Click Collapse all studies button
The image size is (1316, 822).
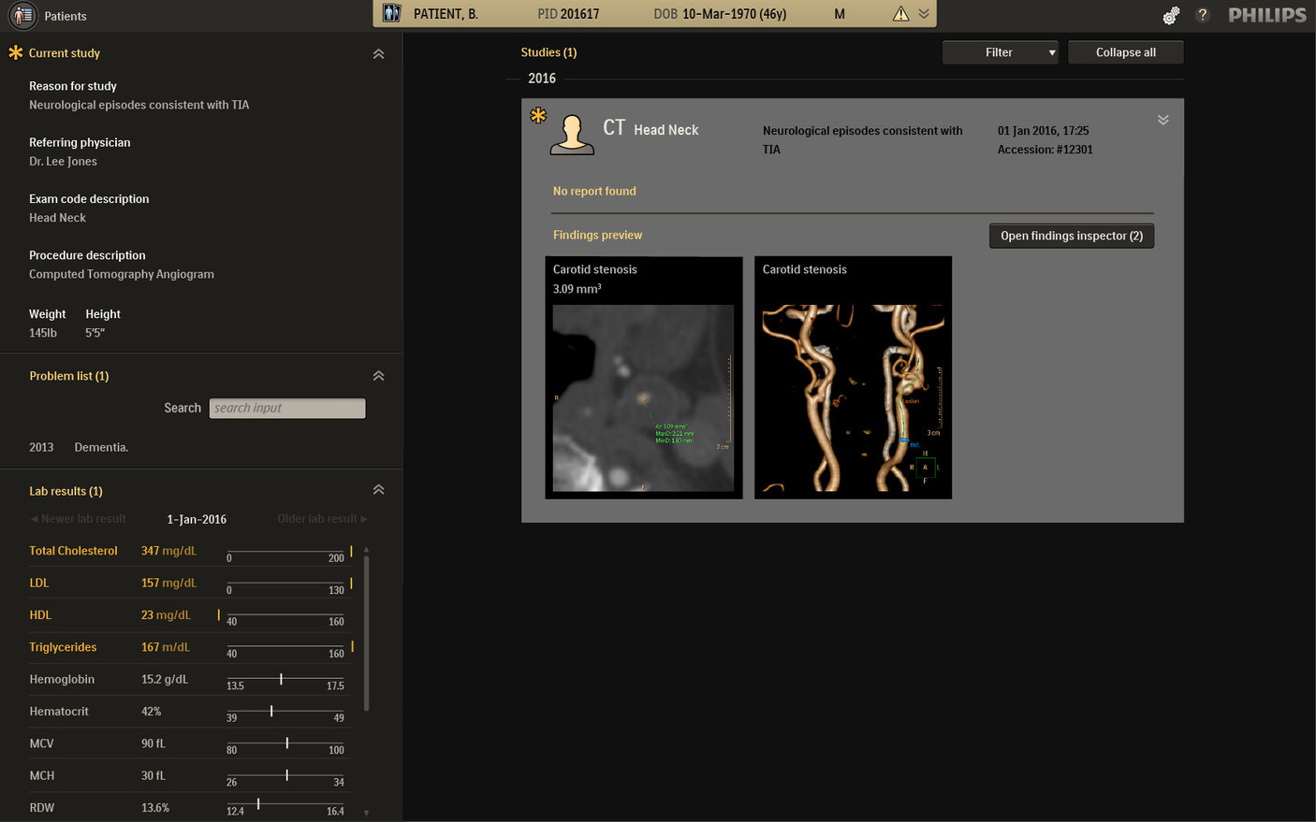tap(1125, 51)
